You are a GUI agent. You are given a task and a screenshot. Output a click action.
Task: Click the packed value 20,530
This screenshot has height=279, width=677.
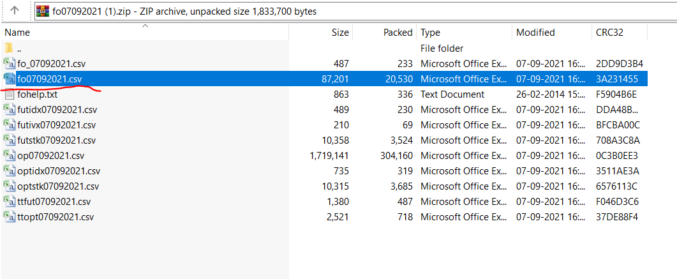tap(399, 79)
